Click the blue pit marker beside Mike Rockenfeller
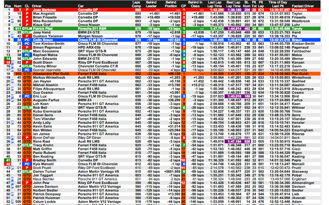Viewport: 329px width, 205px height. (12, 21)
